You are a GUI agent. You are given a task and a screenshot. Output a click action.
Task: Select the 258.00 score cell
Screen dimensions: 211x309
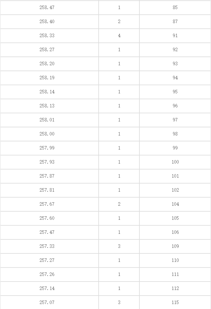(47, 134)
